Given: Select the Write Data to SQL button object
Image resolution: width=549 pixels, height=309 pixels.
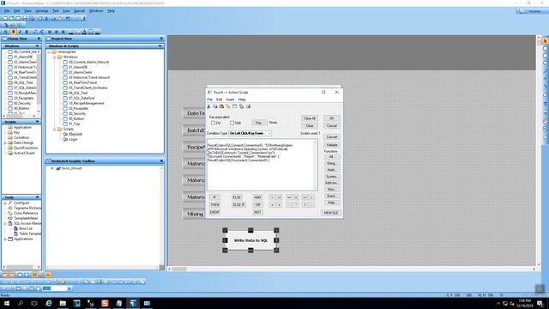Looking at the screenshot, I should point(250,240).
